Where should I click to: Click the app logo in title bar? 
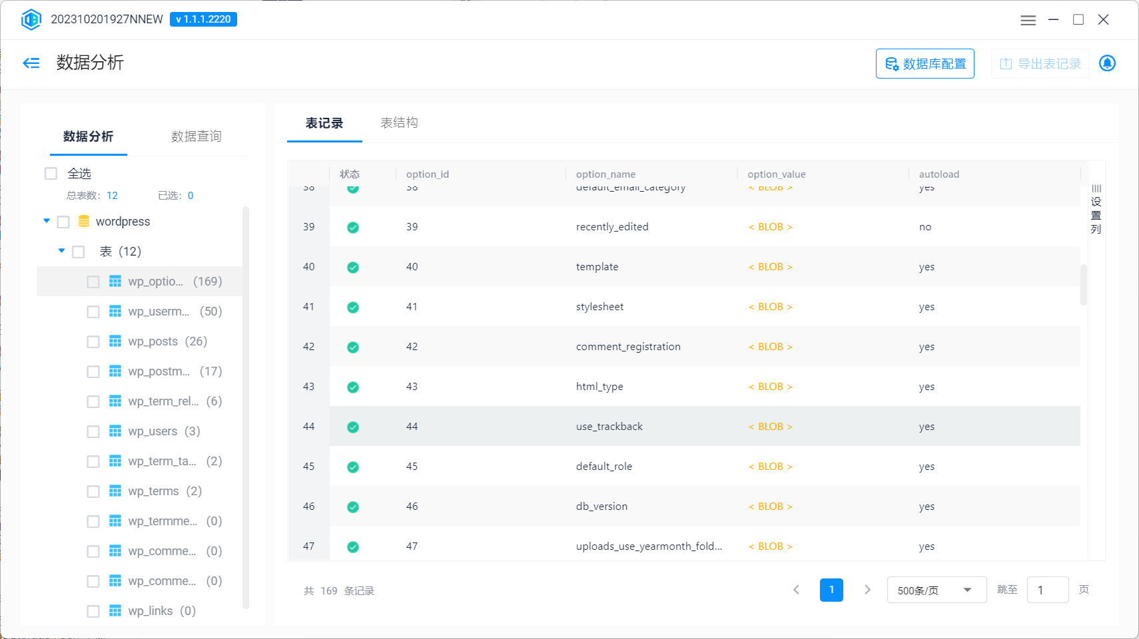[31, 19]
